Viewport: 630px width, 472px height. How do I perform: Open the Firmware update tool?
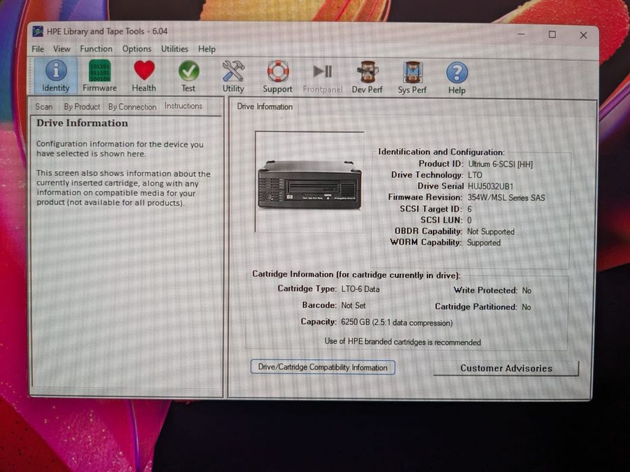pos(100,76)
